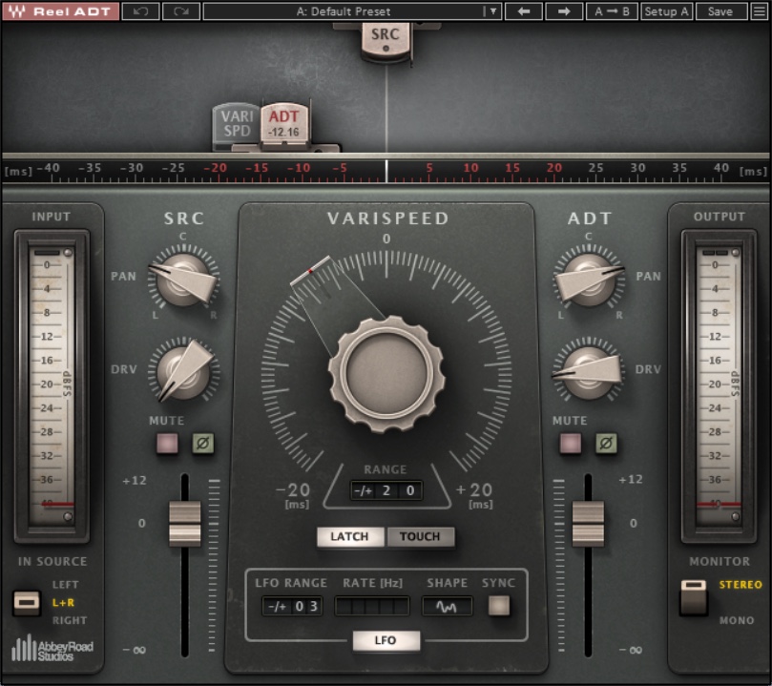Click the Save button
Image resolution: width=772 pixels, height=686 pixels.
tap(720, 11)
